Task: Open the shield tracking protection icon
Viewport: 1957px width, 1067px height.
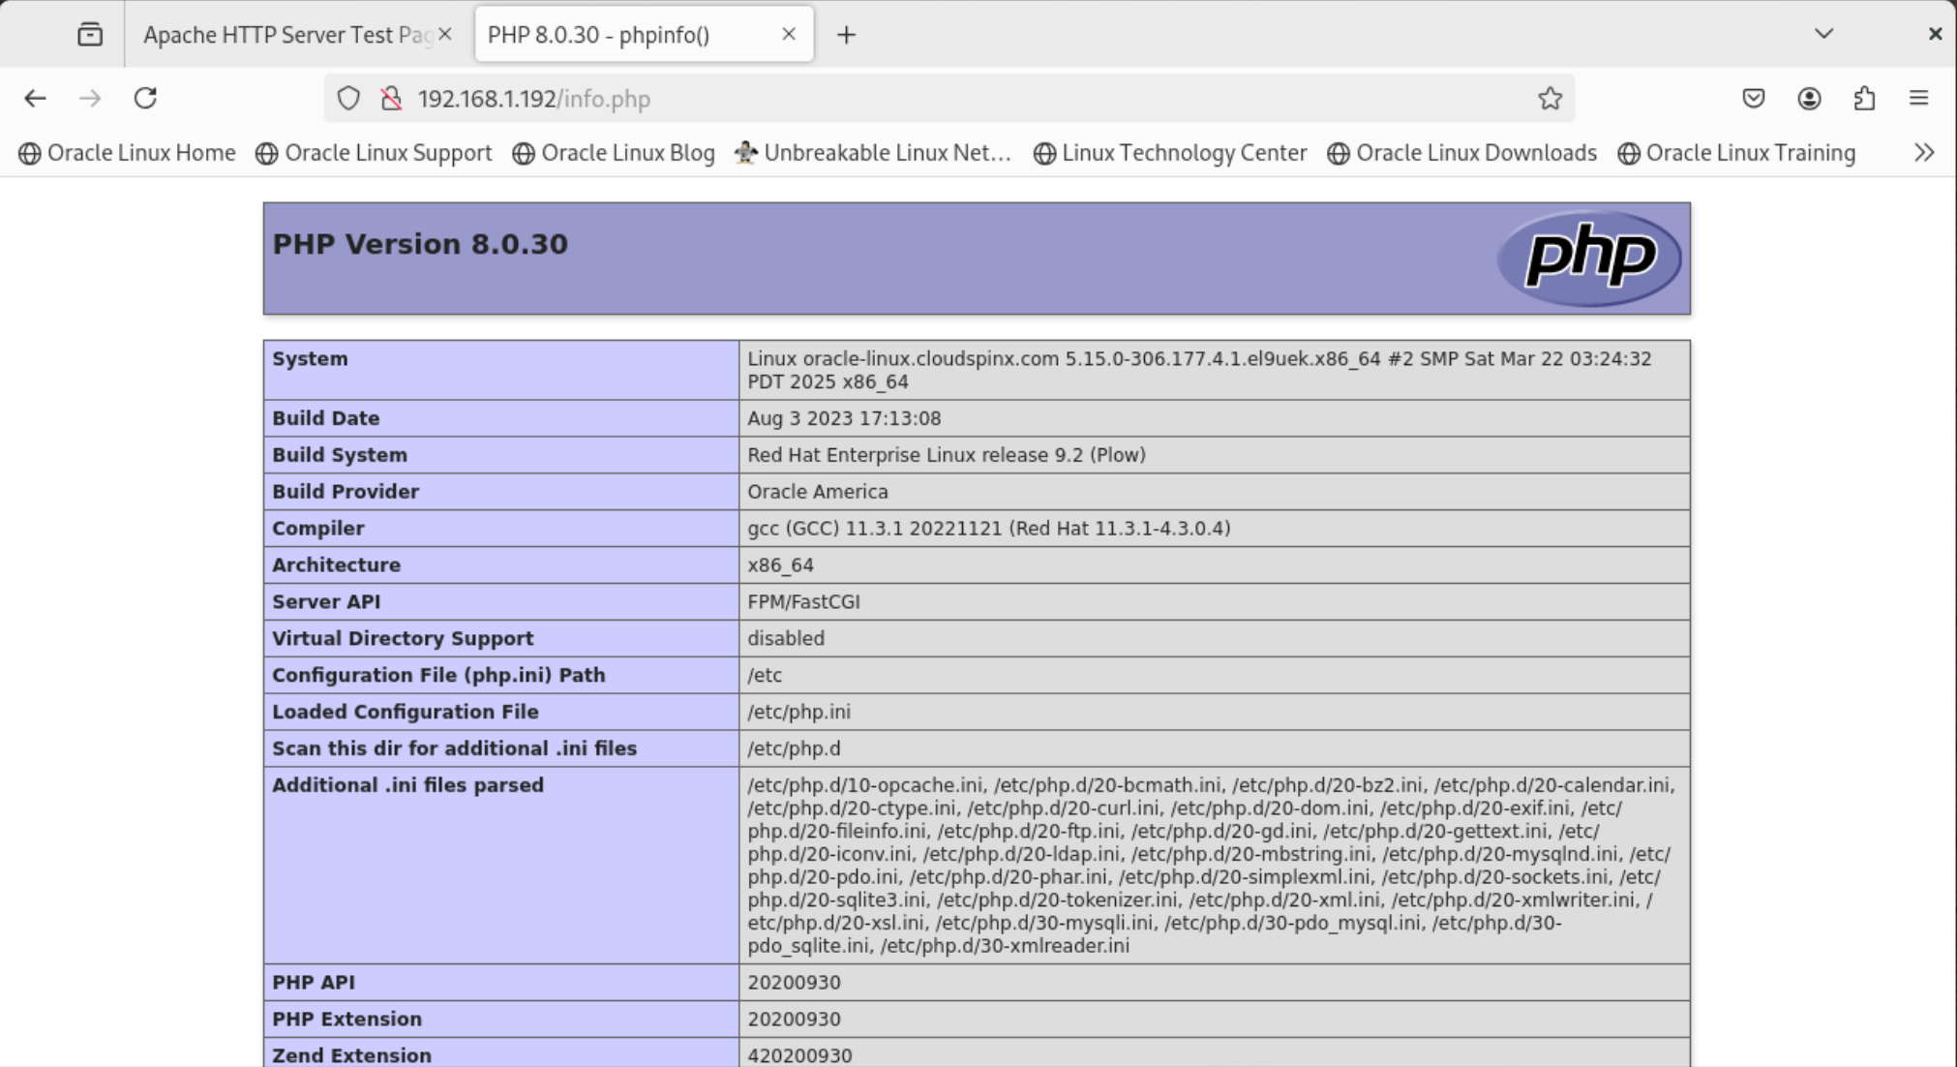Action: 347,98
